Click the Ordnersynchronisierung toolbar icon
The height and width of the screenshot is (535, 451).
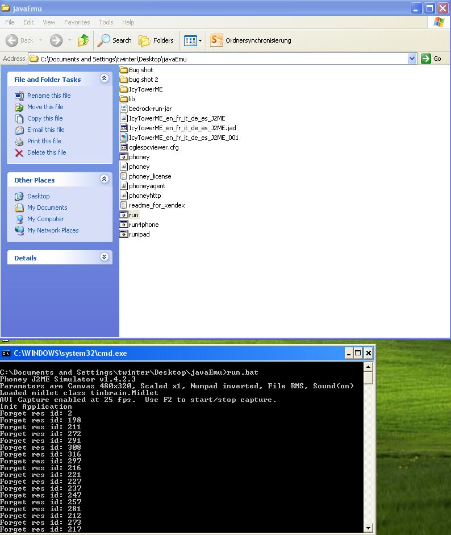click(x=216, y=40)
